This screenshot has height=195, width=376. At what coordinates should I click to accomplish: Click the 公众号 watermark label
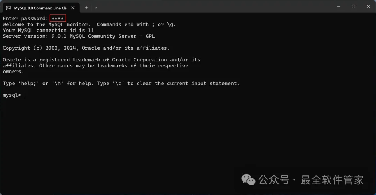[x=274, y=180]
